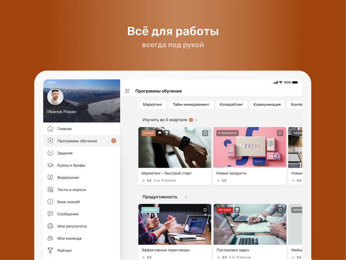346x260 pixels.
Task: Open Сообщения menu item
Action: pyautogui.click(x=82, y=214)
